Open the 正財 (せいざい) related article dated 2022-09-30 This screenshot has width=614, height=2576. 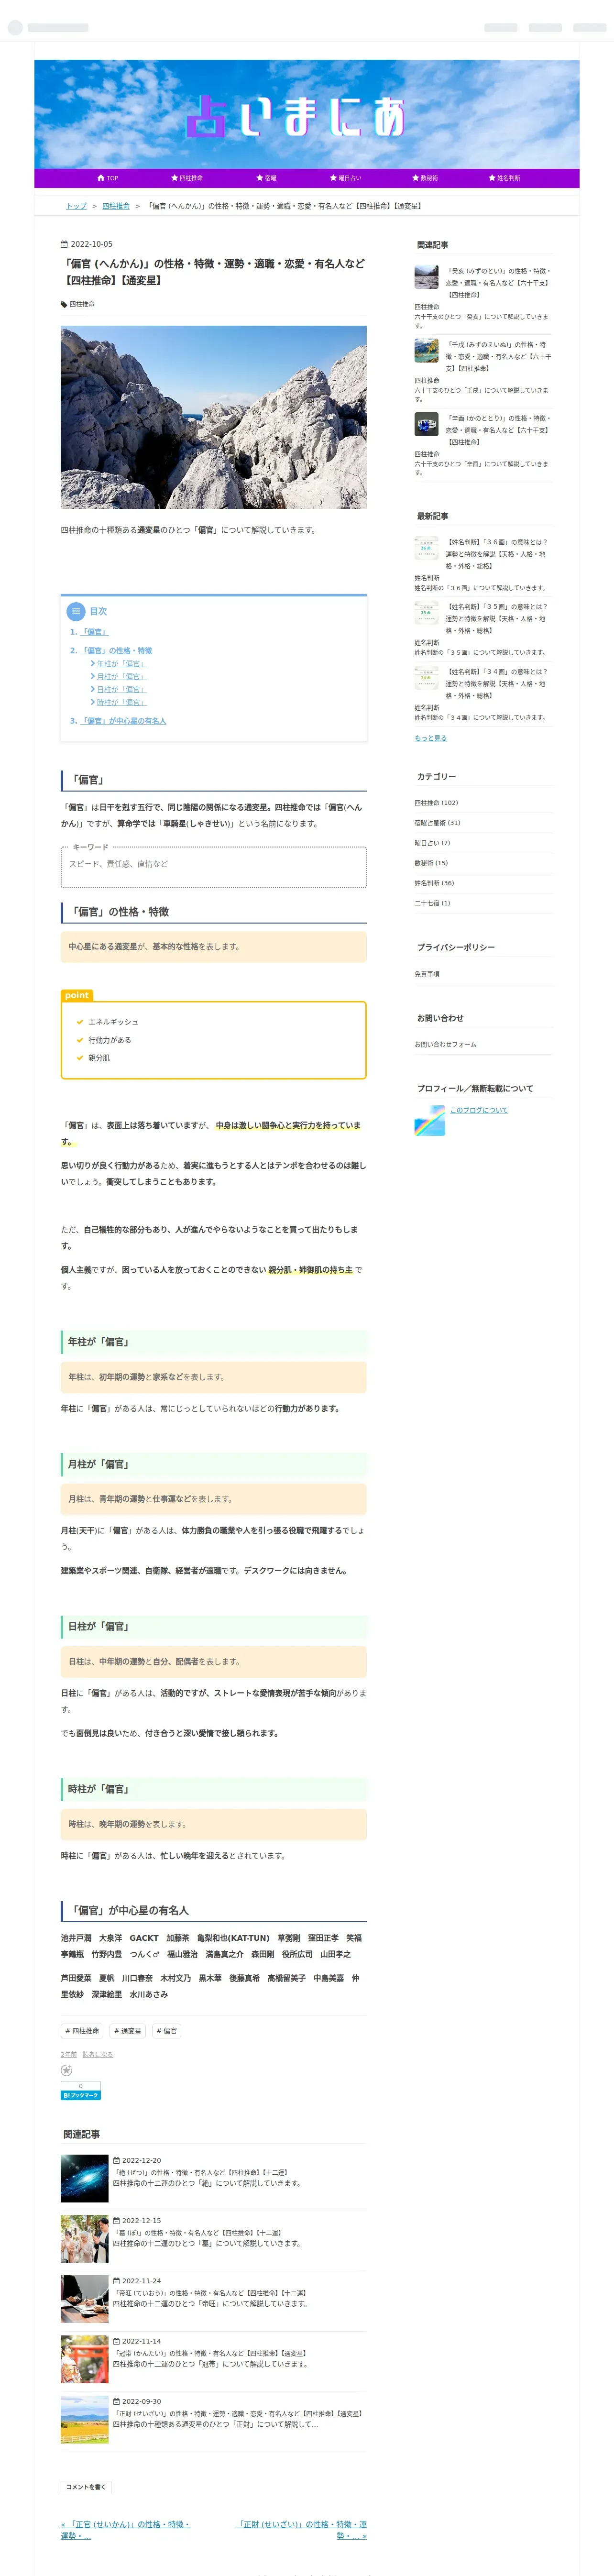(x=237, y=2413)
